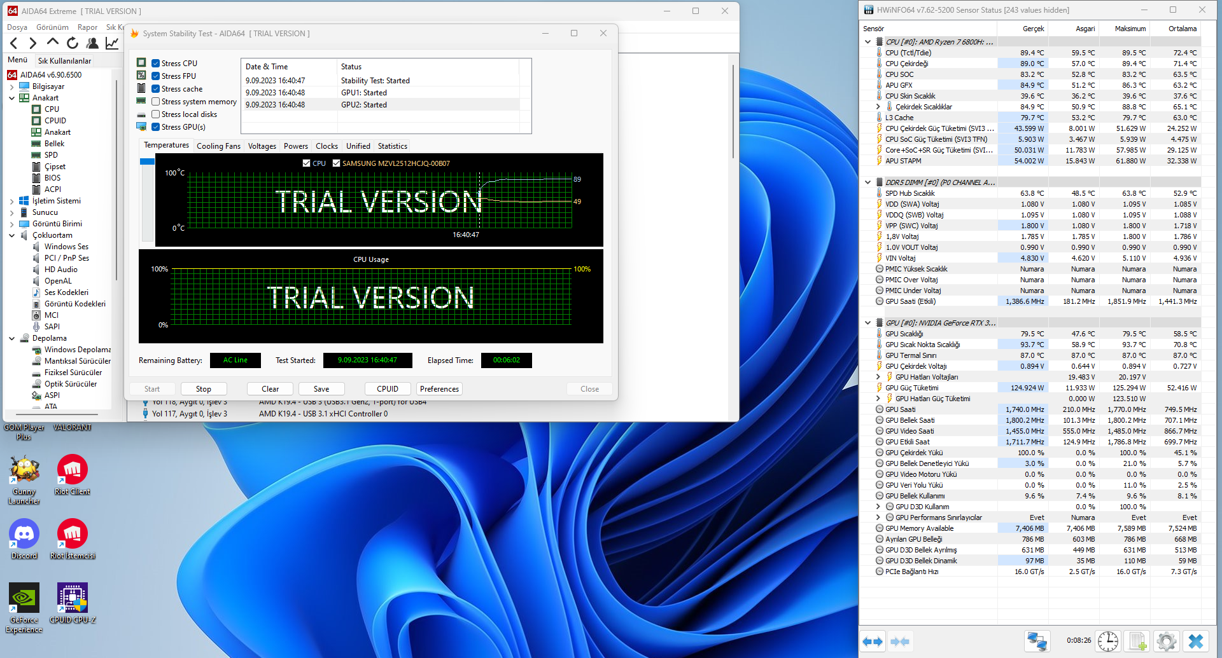Click the user profile toolbar icon
The image size is (1222, 658).
click(92, 43)
